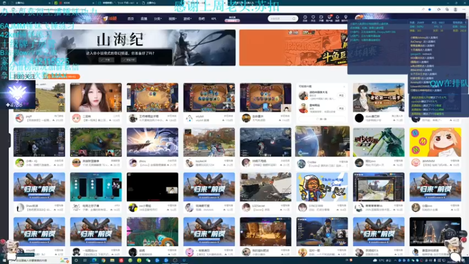
Task: Open Shaw's 归来前夜 stream thumbnail
Action: [x=39, y=187]
